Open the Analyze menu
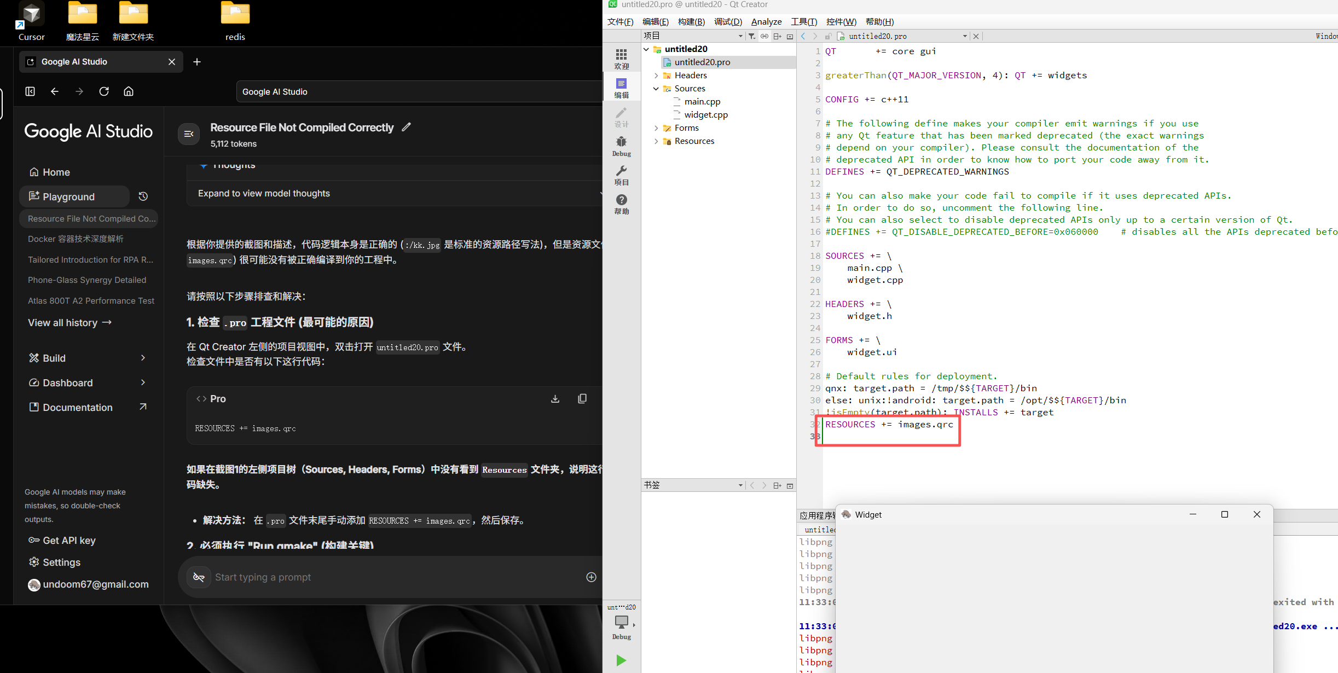1338x673 pixels. (x=766, y=21)
